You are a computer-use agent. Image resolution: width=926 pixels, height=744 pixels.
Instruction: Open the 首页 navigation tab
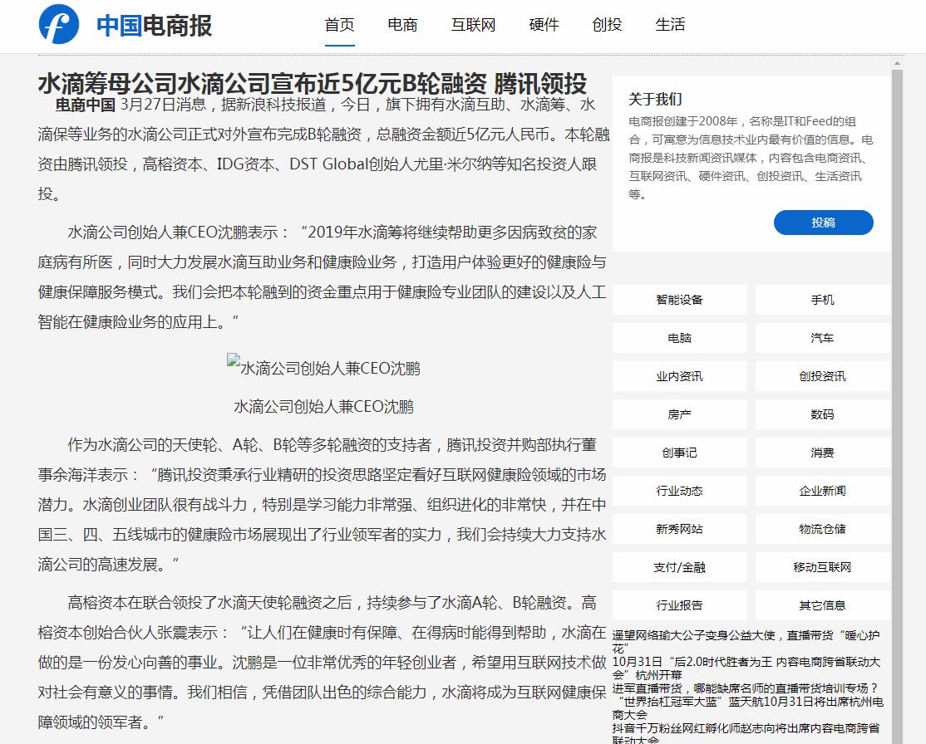click(x=340, y=25)
